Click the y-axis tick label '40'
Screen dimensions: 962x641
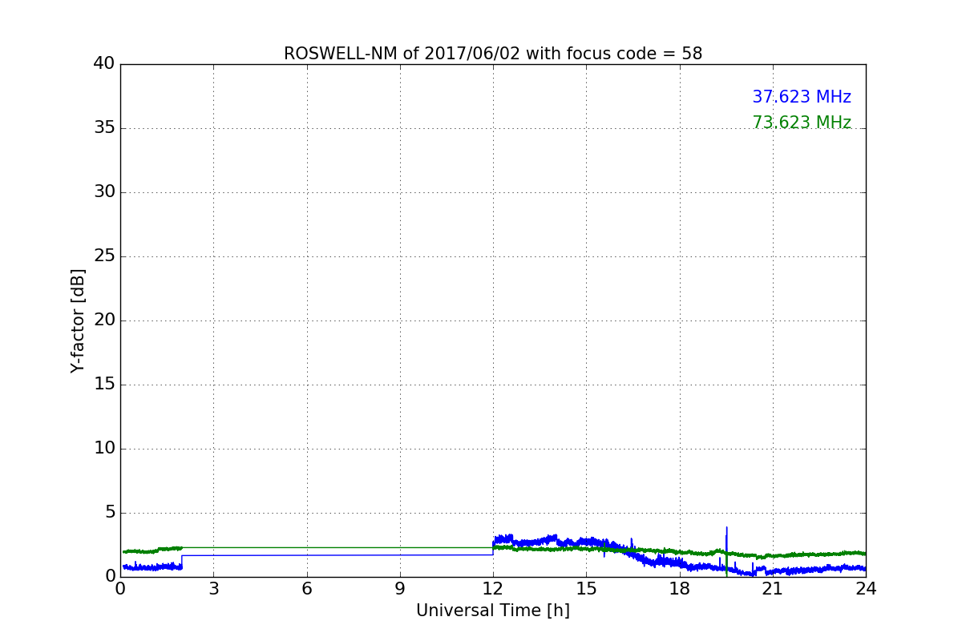pos(104,64)
